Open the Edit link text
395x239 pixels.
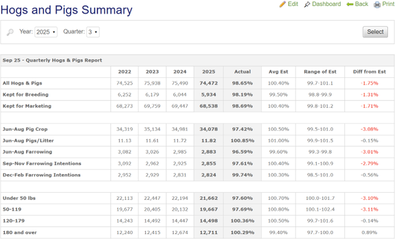click(x=293, y=4)
